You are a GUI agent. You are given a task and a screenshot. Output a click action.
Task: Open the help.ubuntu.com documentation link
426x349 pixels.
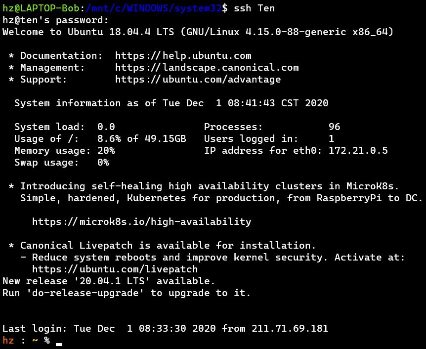pyautogui.click(x=183, y=56)
